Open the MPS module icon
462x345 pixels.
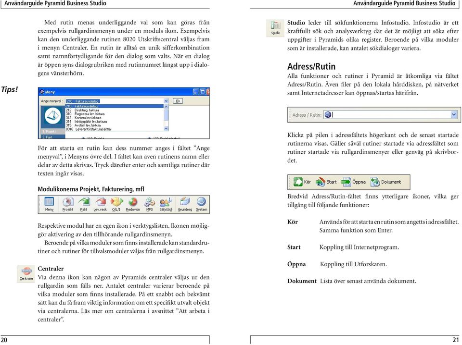(149, 204)
